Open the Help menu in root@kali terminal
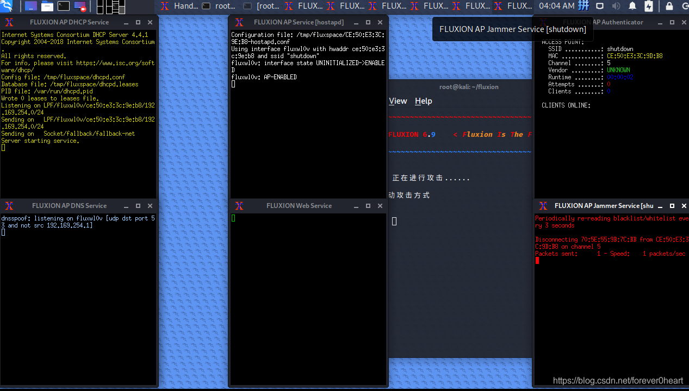The image size is (689, 391). coord(424,101)
